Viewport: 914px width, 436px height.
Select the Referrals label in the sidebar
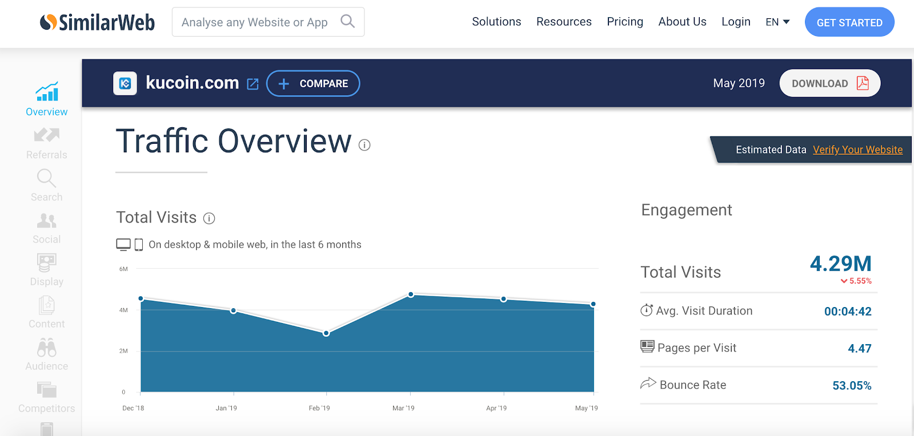pos(47,155)
